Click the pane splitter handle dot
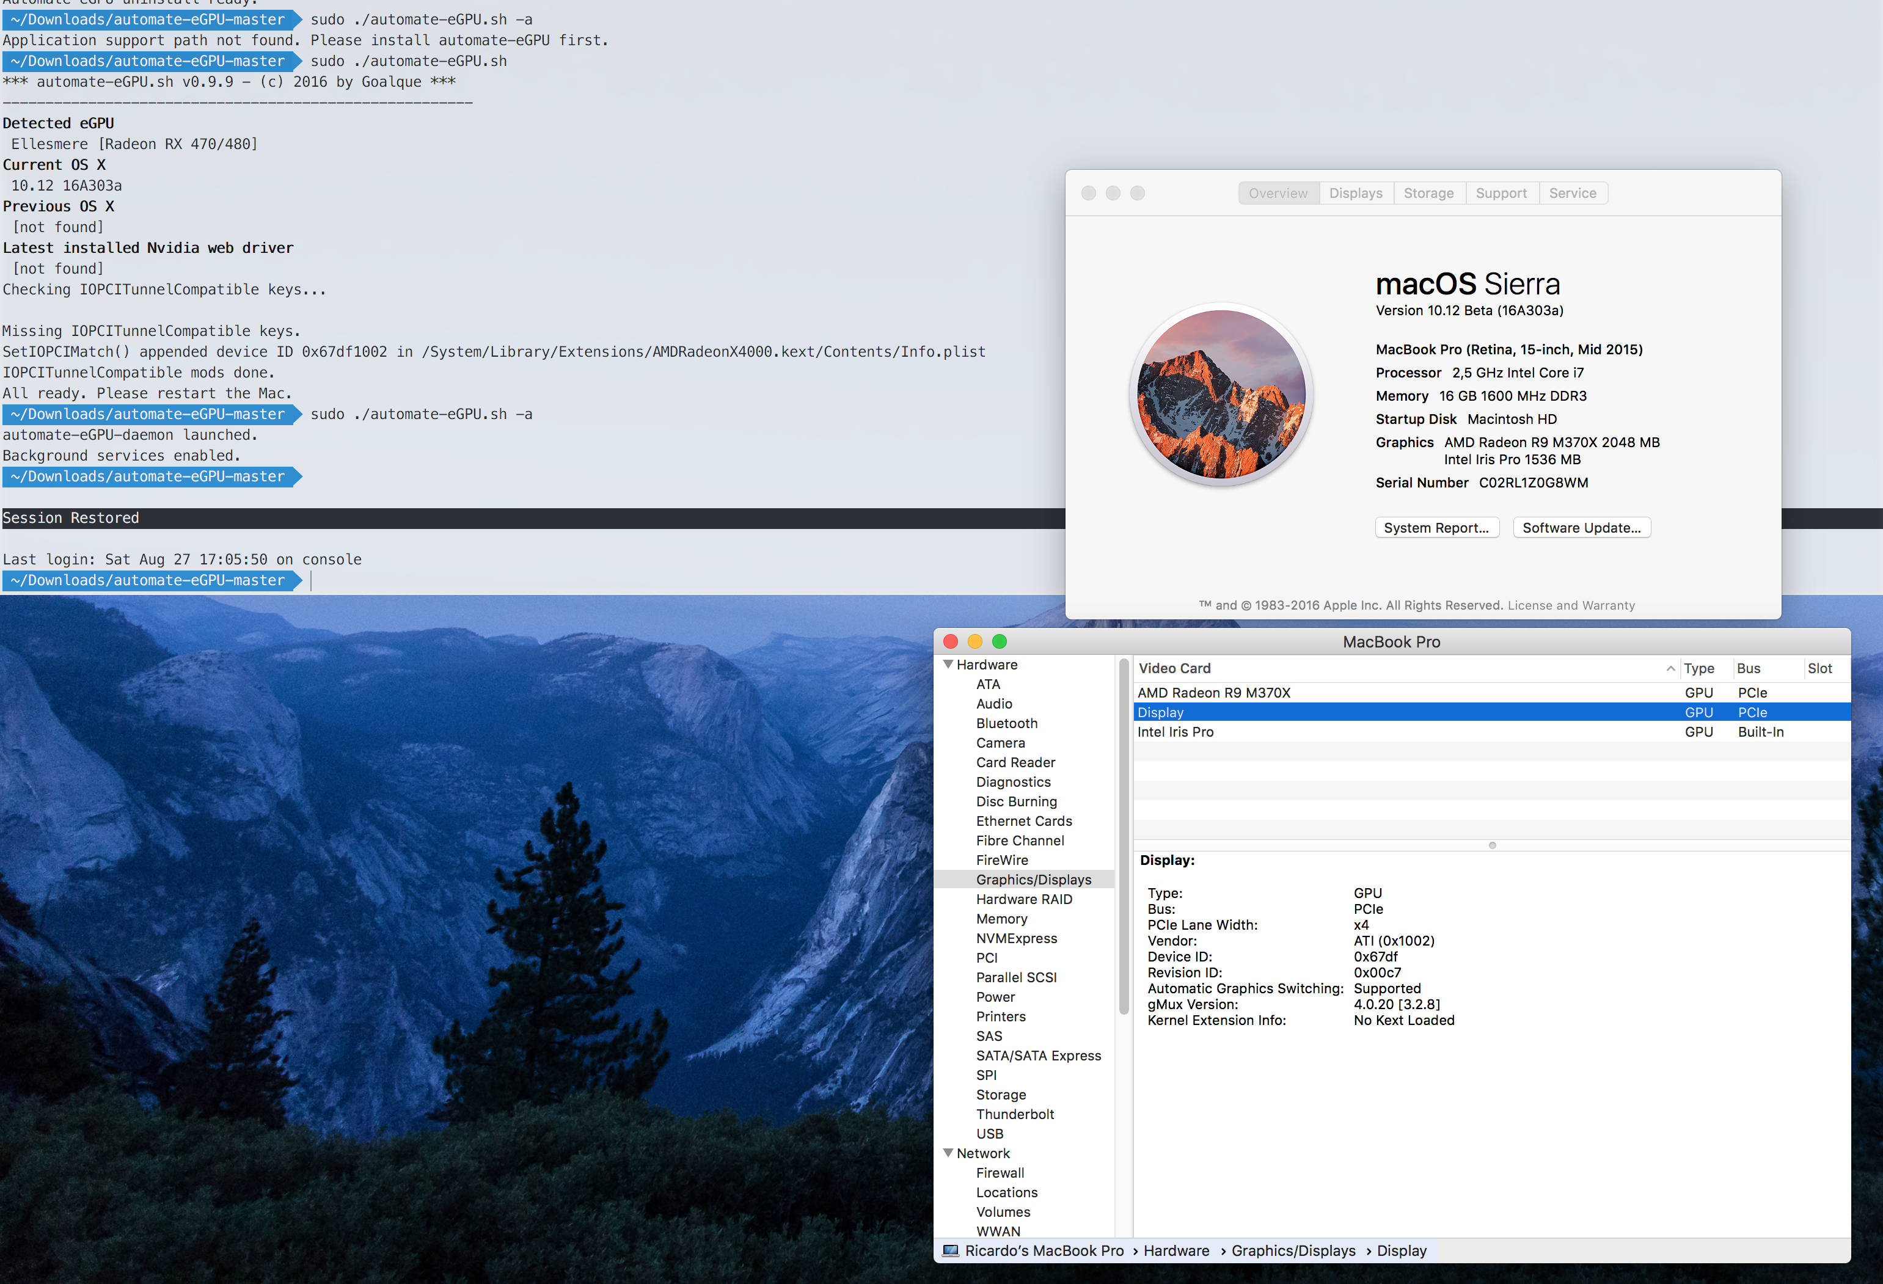1883x1284 pixels. (1493, 845)
